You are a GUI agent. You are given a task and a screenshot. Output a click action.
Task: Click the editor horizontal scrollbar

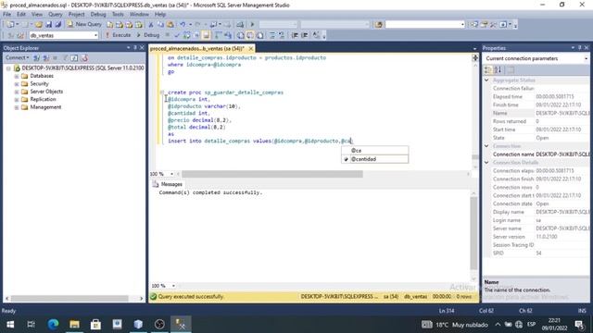point(271,174)
